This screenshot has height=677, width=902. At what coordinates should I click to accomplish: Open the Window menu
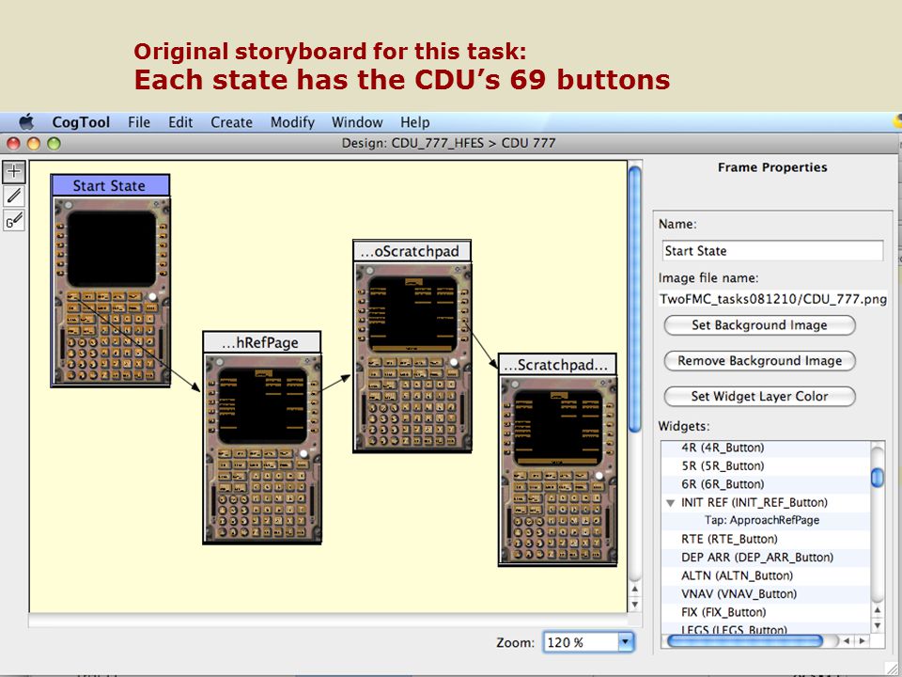click(x=357, y=122)
